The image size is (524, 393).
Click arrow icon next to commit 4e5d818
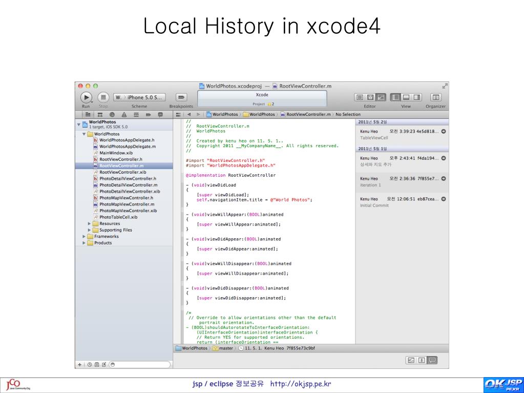444,131
